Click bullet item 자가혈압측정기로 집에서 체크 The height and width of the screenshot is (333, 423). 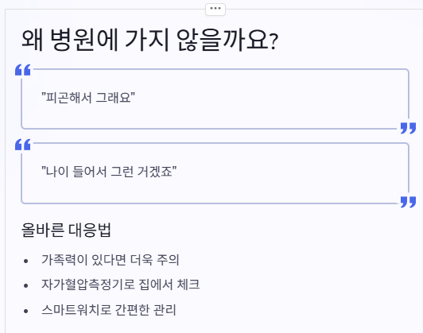click(x=120, y=285)
